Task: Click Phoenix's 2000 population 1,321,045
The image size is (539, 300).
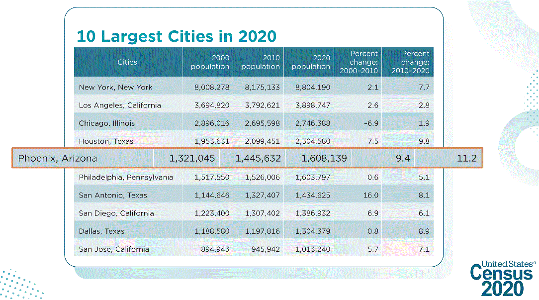Action: (x=192, y=158)
